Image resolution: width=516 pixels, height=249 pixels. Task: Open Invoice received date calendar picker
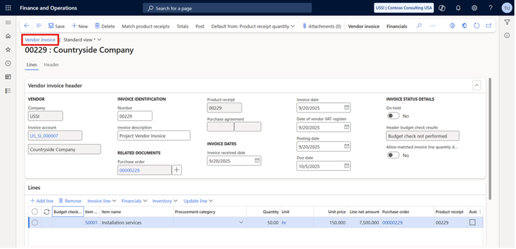pos(257,160)
